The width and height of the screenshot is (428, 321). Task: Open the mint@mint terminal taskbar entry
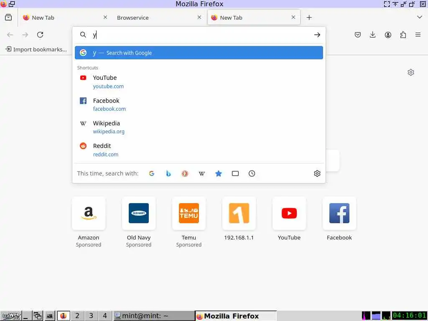(x=154, y=316)
